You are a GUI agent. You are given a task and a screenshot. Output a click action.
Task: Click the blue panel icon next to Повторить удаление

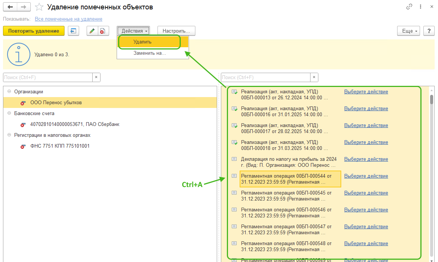(x=73, y=31)
